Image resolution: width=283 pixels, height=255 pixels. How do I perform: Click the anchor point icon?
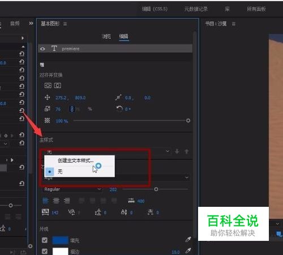tap(118, 97)
